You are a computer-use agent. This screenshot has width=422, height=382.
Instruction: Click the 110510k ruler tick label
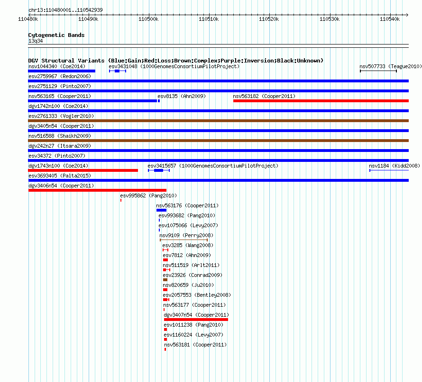(x=209, y=19)
